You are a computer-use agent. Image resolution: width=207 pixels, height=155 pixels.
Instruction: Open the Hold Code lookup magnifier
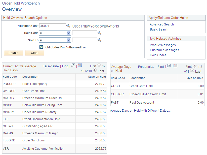[99, 33]
